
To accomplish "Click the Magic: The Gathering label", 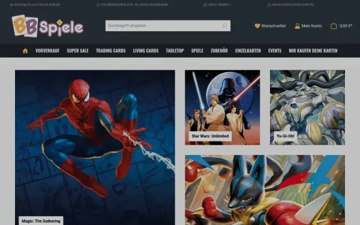I will coord(41,221).
